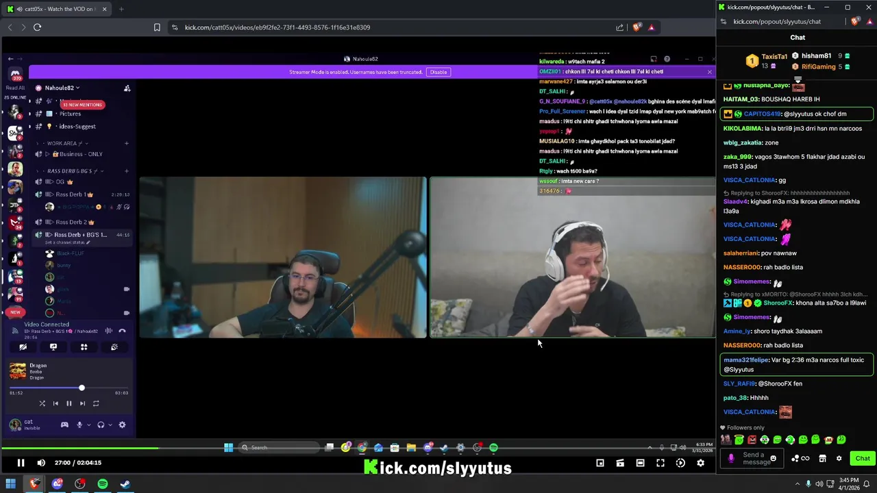This screenshot has width=877, height=493.
Task: Mute the Kick video player volume
Action: [41, 463]
